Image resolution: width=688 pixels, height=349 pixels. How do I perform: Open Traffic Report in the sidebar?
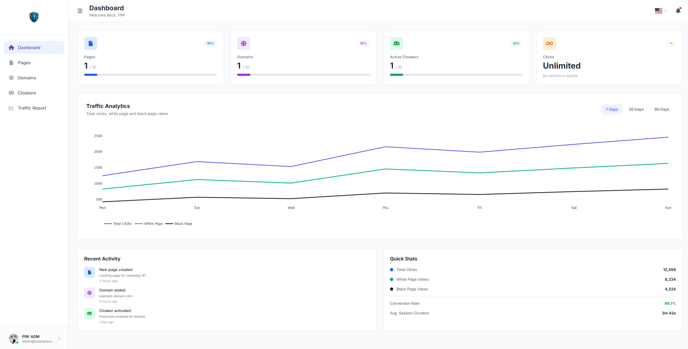32,108
